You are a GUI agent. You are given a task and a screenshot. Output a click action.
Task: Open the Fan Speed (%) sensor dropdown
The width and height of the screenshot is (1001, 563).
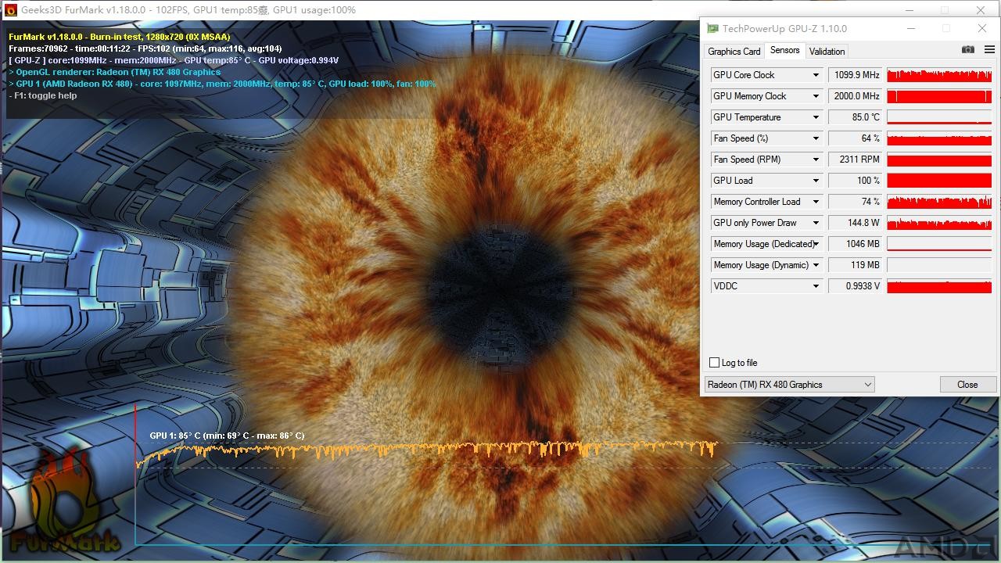point(816,138)
